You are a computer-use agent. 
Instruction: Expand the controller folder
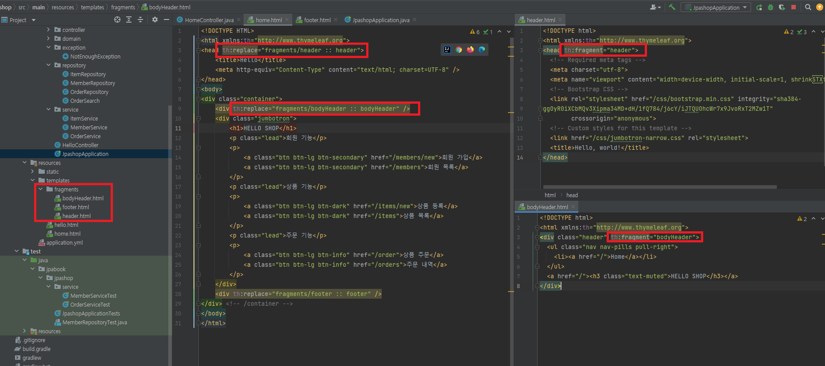click(49, 30)
